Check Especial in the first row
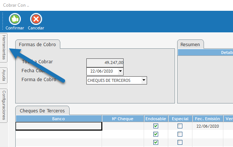The height and width of the screenshot is (147, 233). (180, 126)
